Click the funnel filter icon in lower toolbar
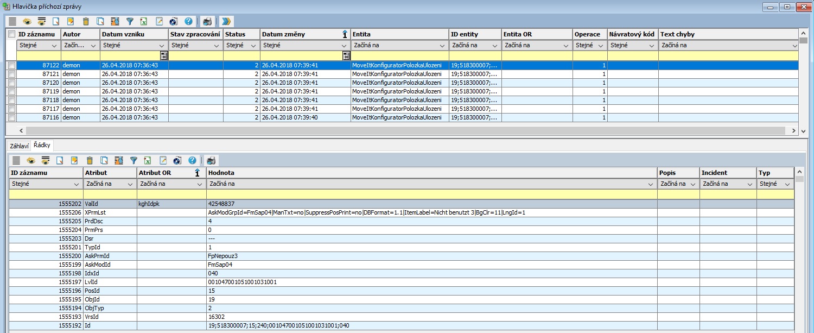The width and height of the screenshot is (814, 333). pos(133,160)
